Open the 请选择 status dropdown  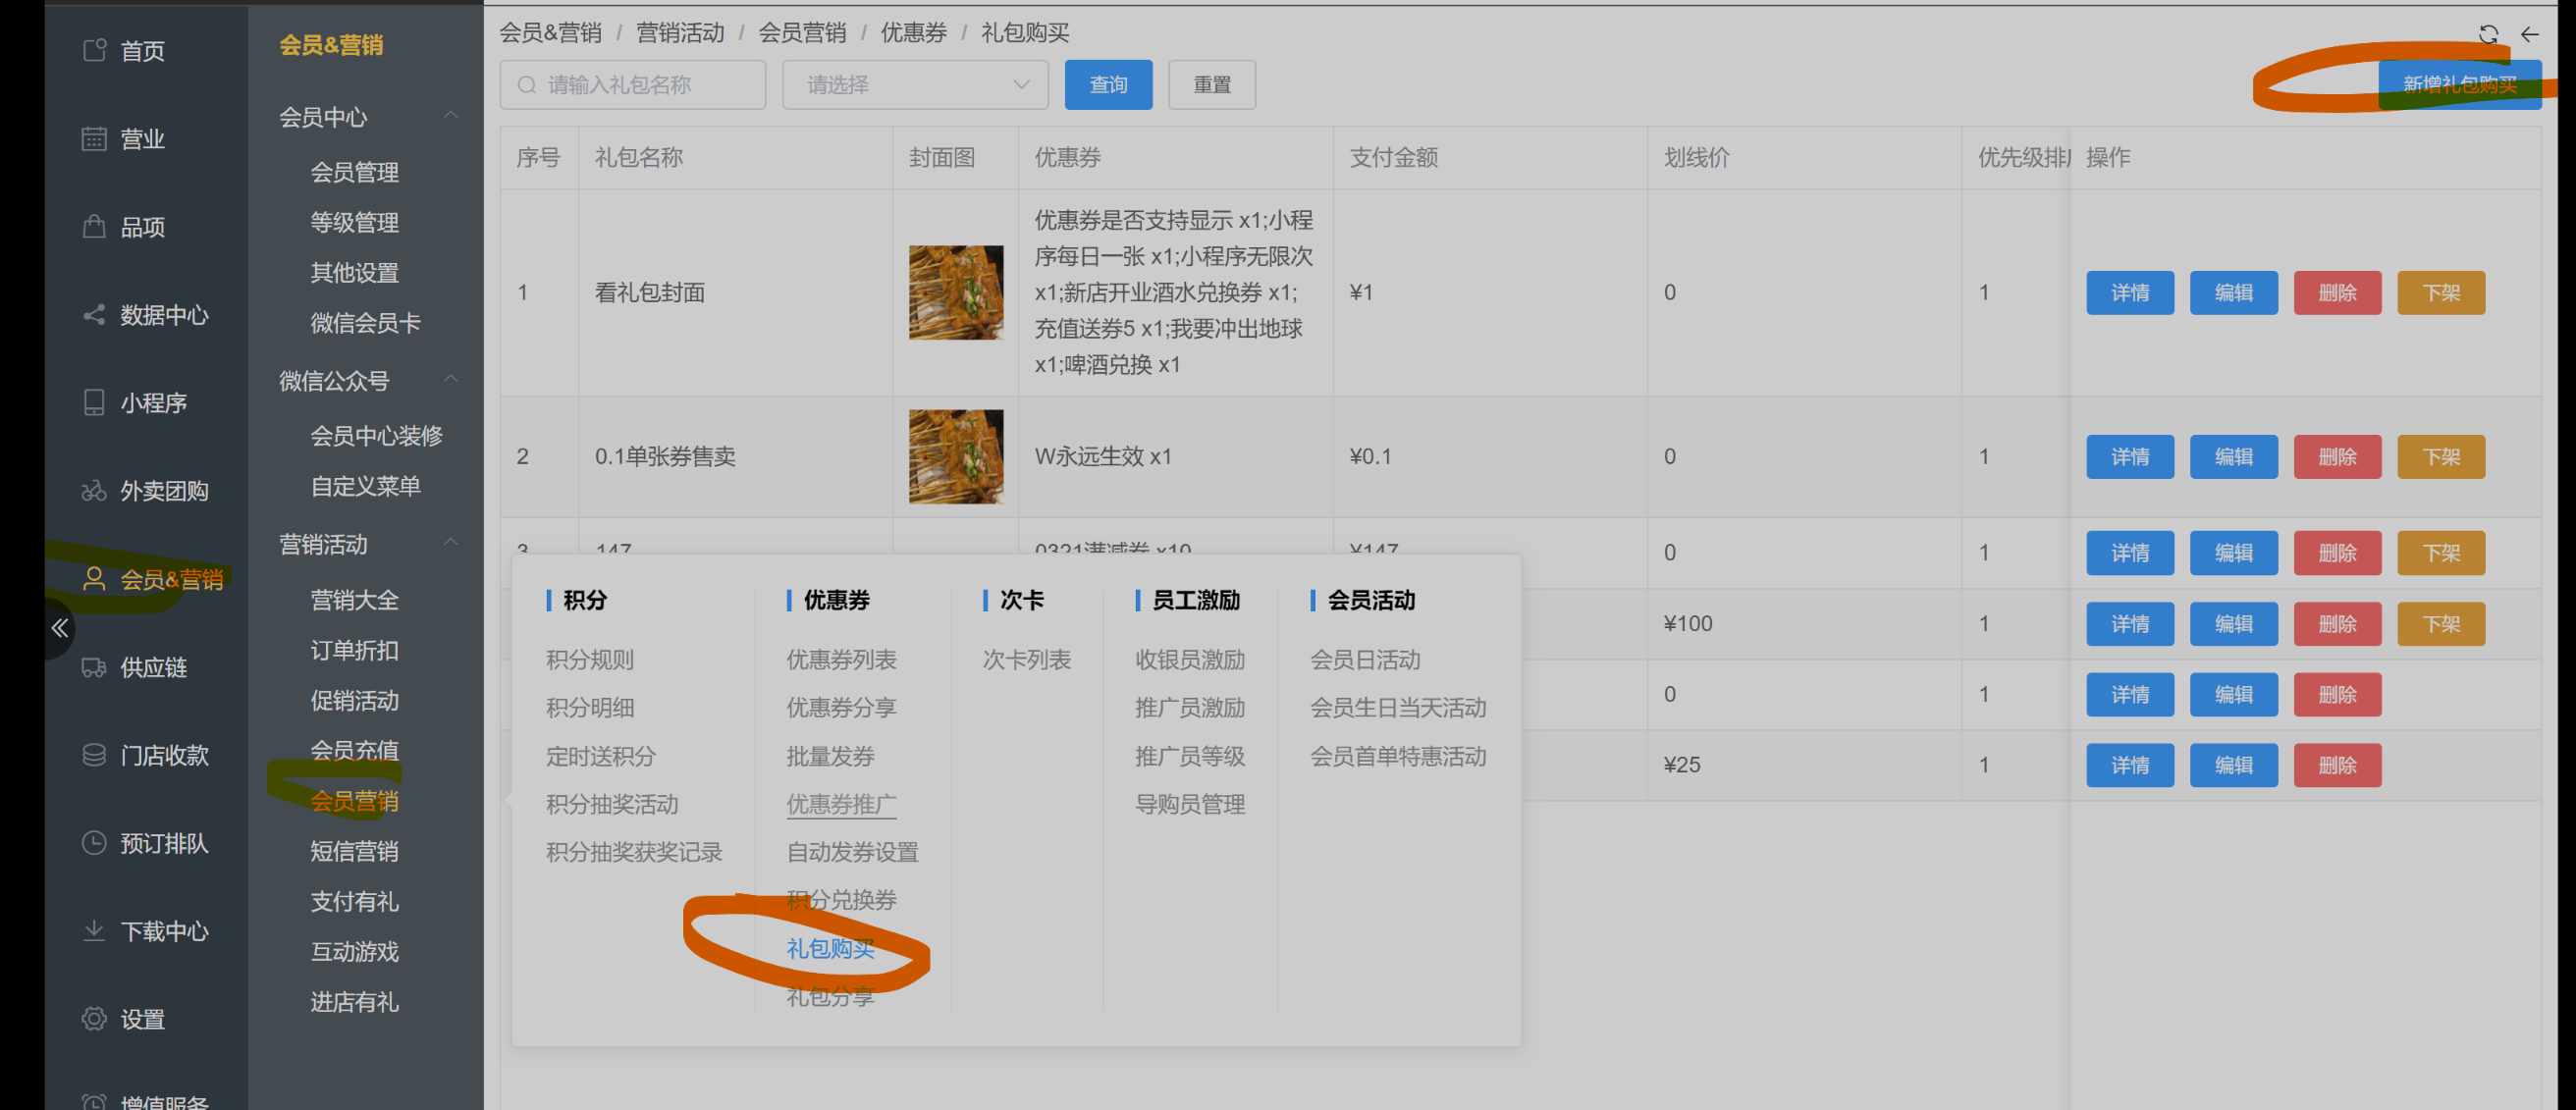point(915,85)
